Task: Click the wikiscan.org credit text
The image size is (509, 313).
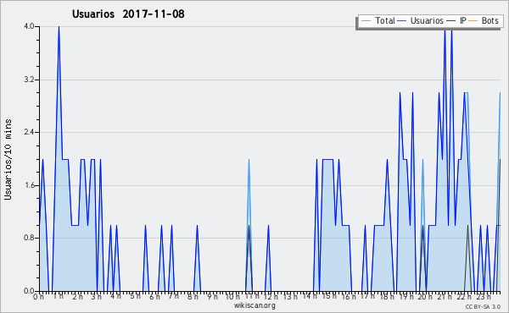Action: pyautogui.click(x=255, y=305)
